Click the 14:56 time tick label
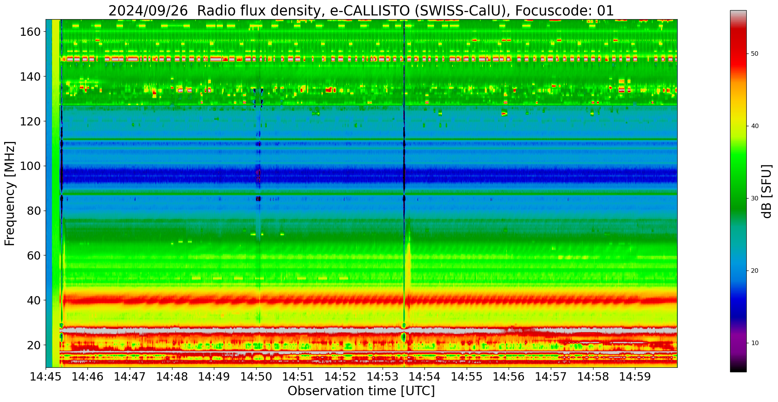 click(509, 376)
